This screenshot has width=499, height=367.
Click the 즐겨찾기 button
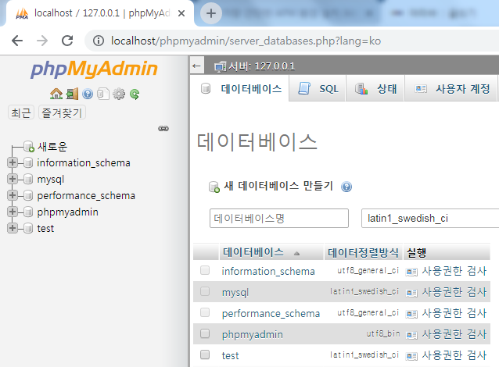[62, 112]
